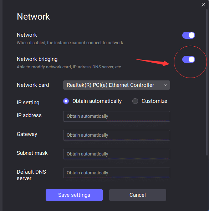Click the Obtain automatically radio label
209x211 pixels.
coord(97,101)
